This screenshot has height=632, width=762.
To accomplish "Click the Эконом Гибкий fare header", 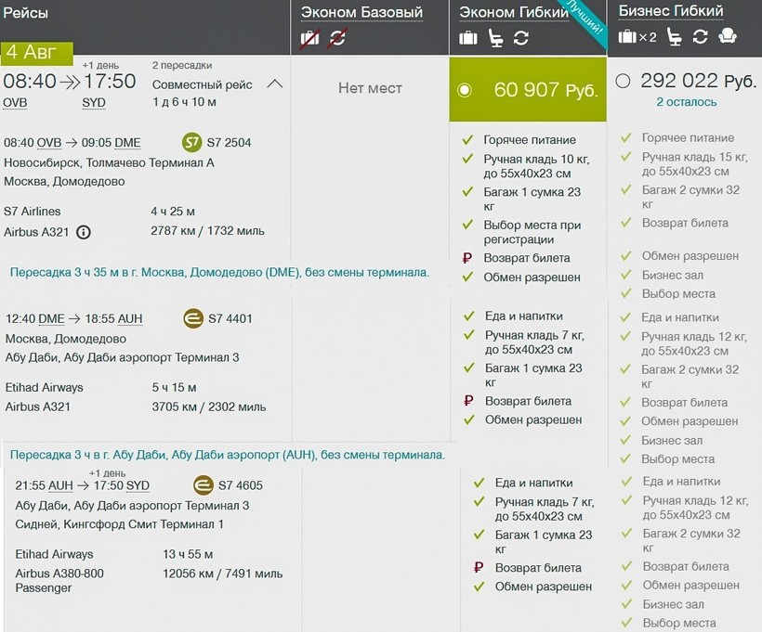I will click(514, 12).
